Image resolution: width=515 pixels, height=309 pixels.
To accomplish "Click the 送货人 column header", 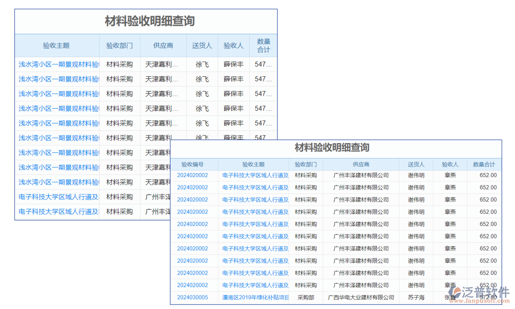I will [x=416, y=163].
